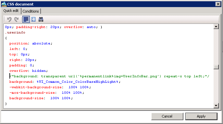This screenshot has height=124, width=223.
Task: Open Find with the binoculars icon
Action: tap(41, 19)
